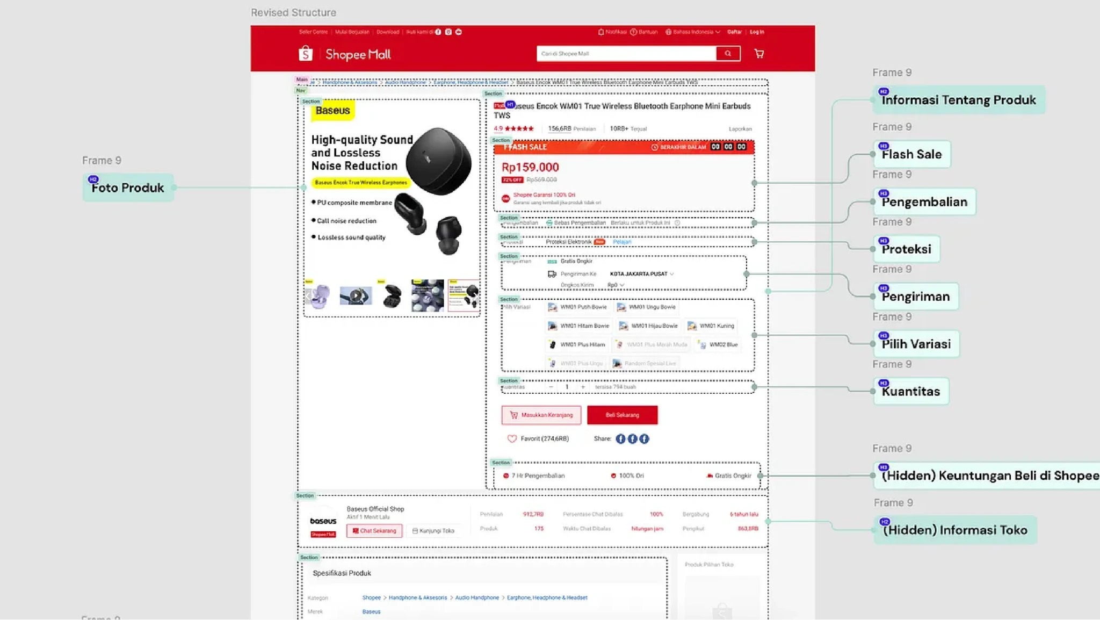Click the Laporkan link
1100x620 pixels.
tap(740, 129)
